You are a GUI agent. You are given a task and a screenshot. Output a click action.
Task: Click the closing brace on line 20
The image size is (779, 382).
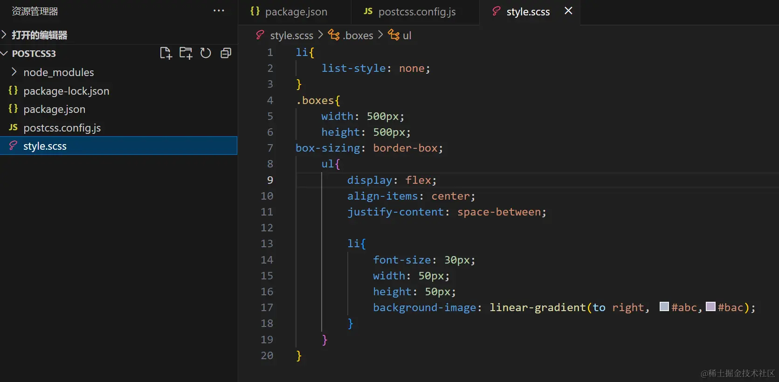coord(299,356)
